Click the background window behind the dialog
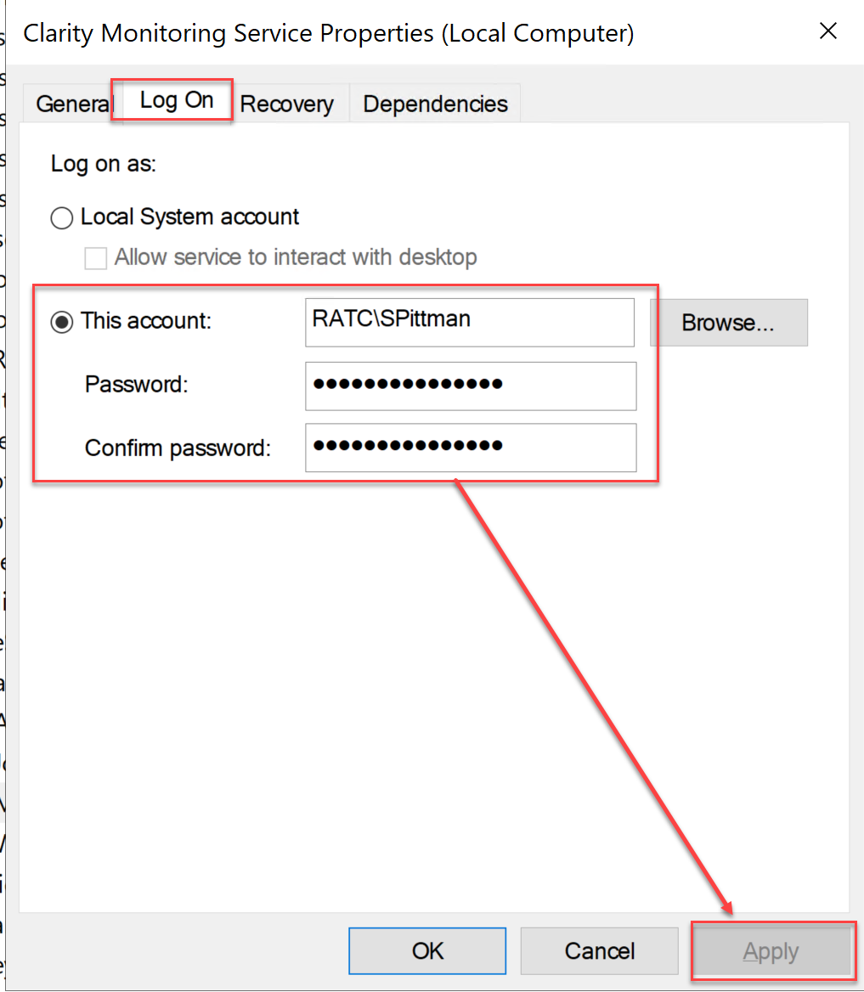Image resolution: width=864 pixels, height=992 pixels. pos(3,510)
